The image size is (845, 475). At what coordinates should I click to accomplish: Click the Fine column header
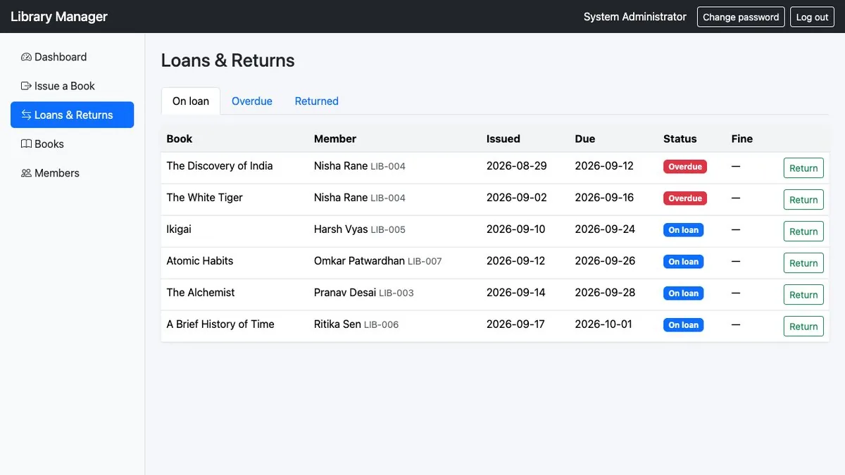742,139
